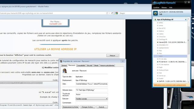Switch to the Compatibilité tab
This screenshot has width=194, height=109.
click(x=81, y=65)
